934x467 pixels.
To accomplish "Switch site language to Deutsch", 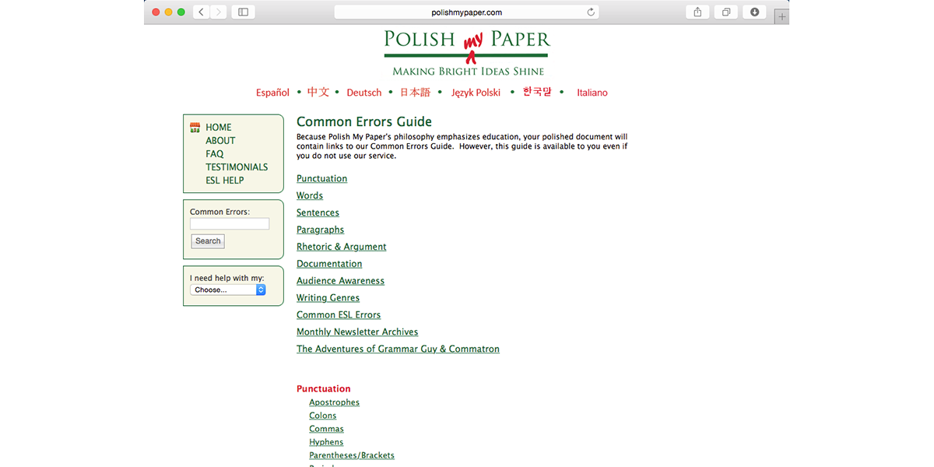I will pyautogui.click(x=364, y=93).
